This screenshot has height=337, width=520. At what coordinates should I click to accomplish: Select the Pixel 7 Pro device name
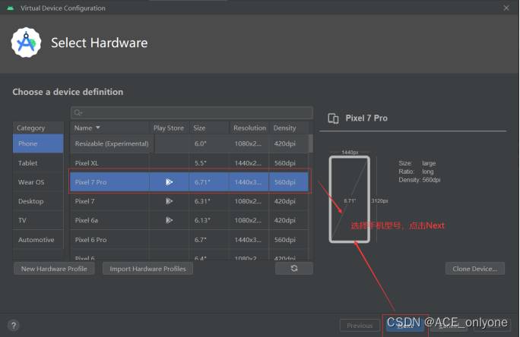coord(91,182)
